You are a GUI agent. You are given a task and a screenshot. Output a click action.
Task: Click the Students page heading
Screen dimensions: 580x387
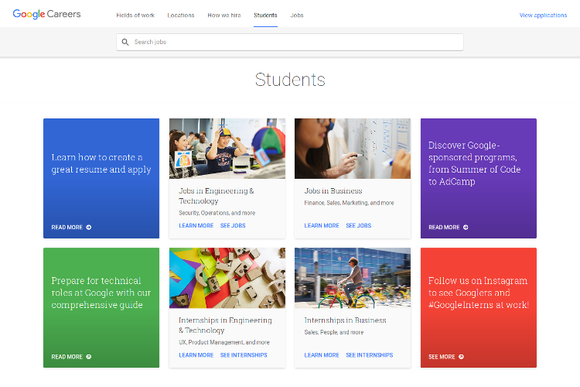(x=290, y=80)
